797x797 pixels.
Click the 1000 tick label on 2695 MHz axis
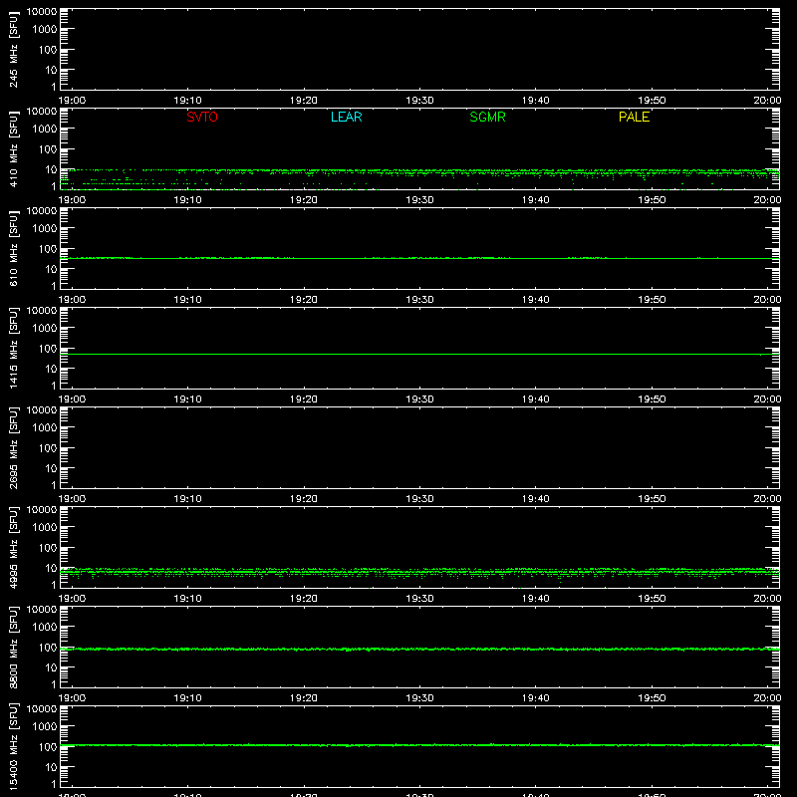pyautogui.click(x=45, y=428)
